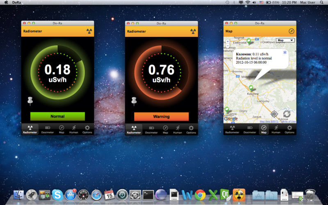The height and width of the screenshot is (205, 328).
Task: Select Dosimeter tab in the Normal window
Action: coord(48,129)
